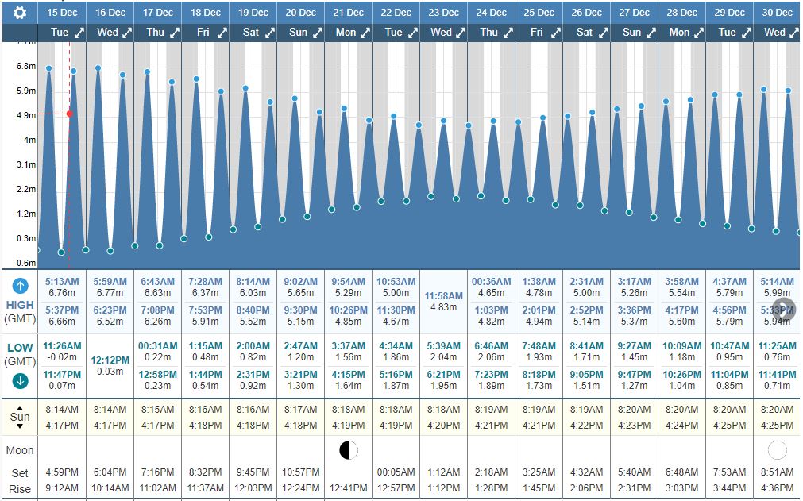Click the half moon icon on 21 Dec
Viewport: 803px width, 501px height.
pos(348,450)
